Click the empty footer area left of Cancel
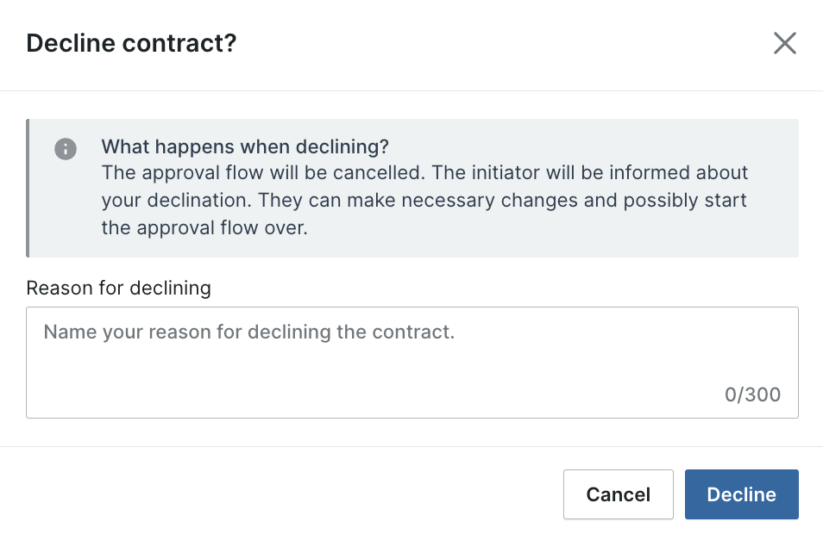The height and width of the screenshot is (534, 823). pyautogui.click(x=278, y=494)
